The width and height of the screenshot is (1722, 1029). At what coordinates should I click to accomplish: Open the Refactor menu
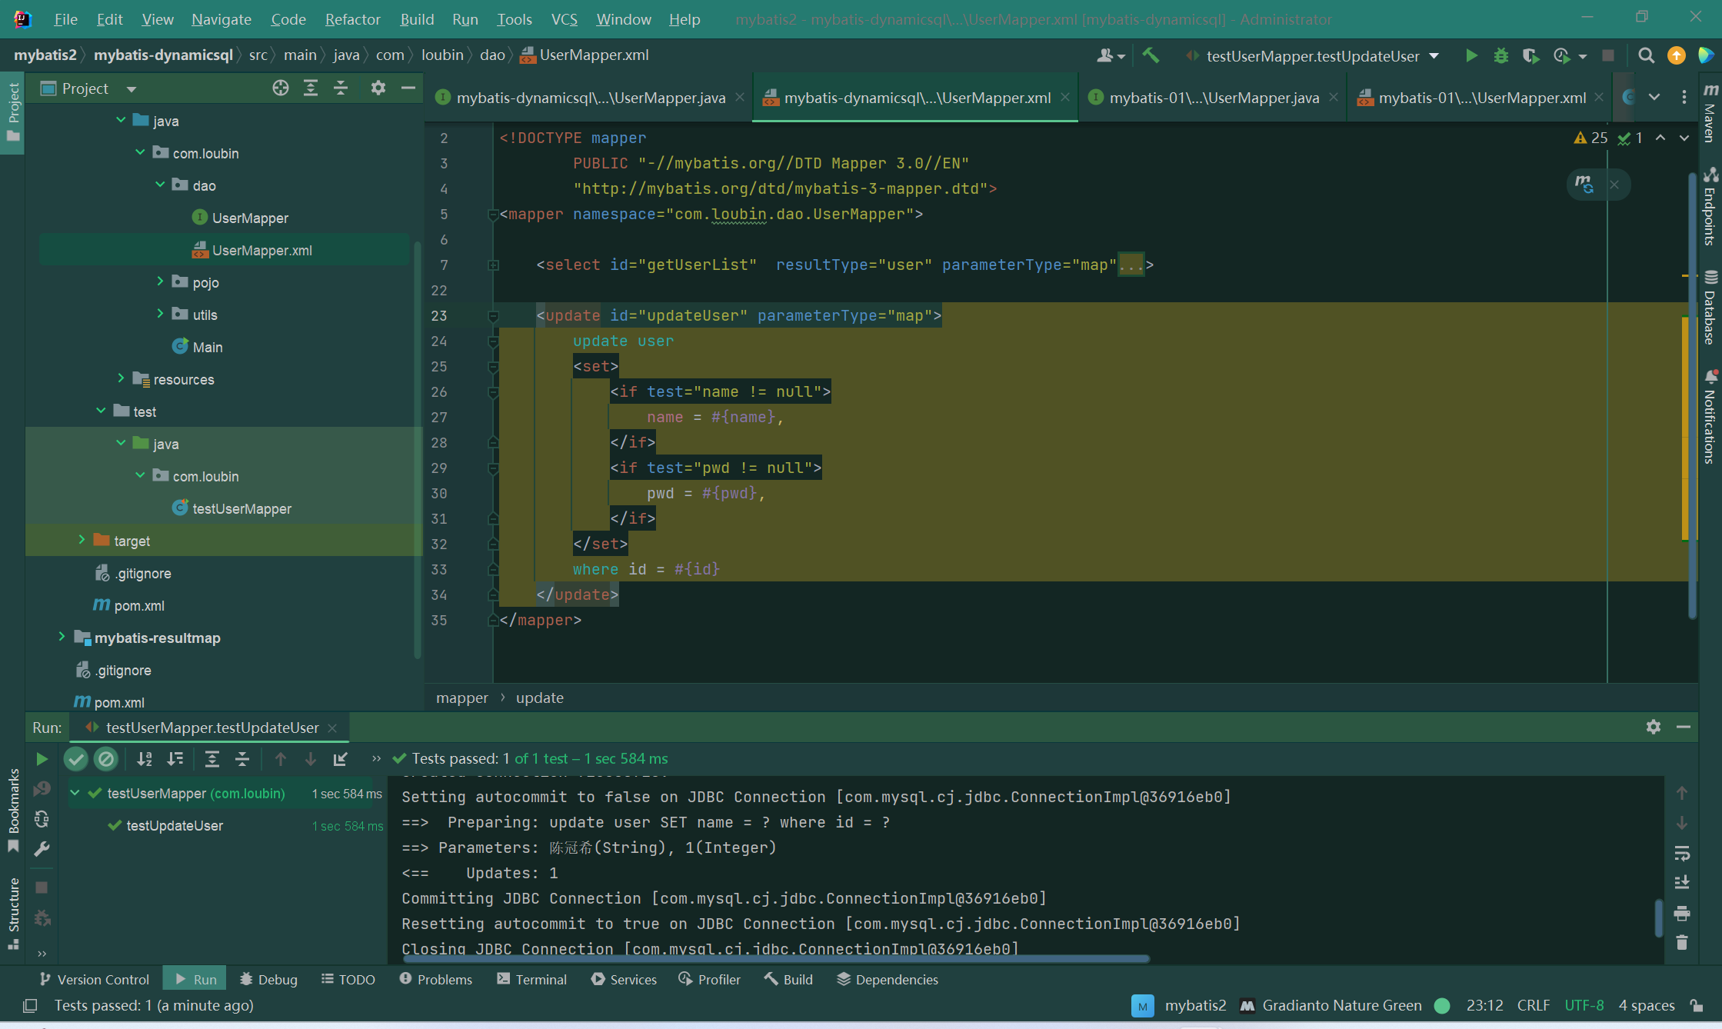click(x=352, y=19)
